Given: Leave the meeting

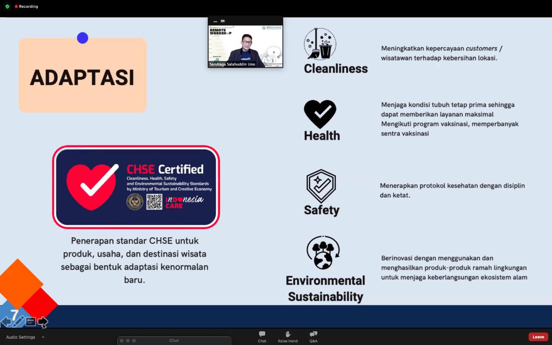Looking at the screenshot, I should click(x=538, y=337).
